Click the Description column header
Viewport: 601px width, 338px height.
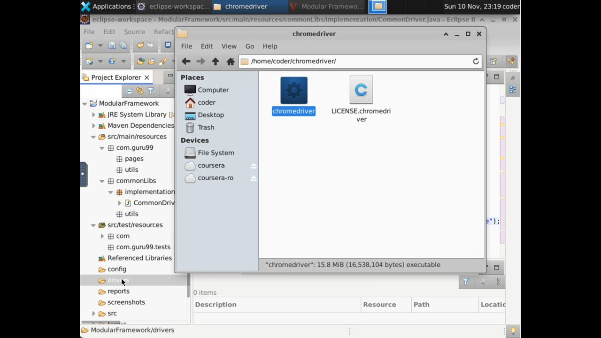point(277,305)
